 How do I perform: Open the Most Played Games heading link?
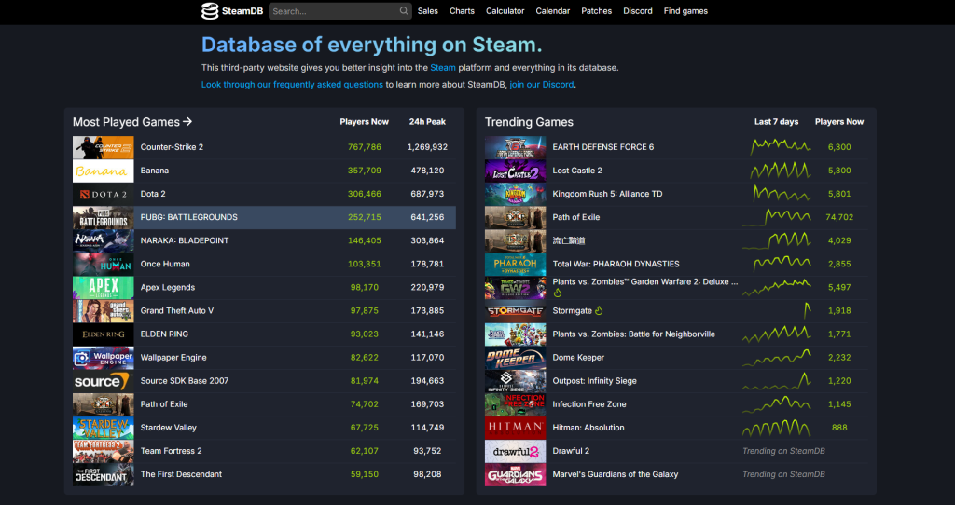pyautogui.click(x=132, y=122)
